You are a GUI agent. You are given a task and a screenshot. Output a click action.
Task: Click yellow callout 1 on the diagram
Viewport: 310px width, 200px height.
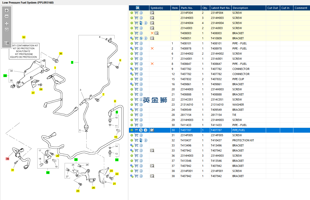(55, 68)
